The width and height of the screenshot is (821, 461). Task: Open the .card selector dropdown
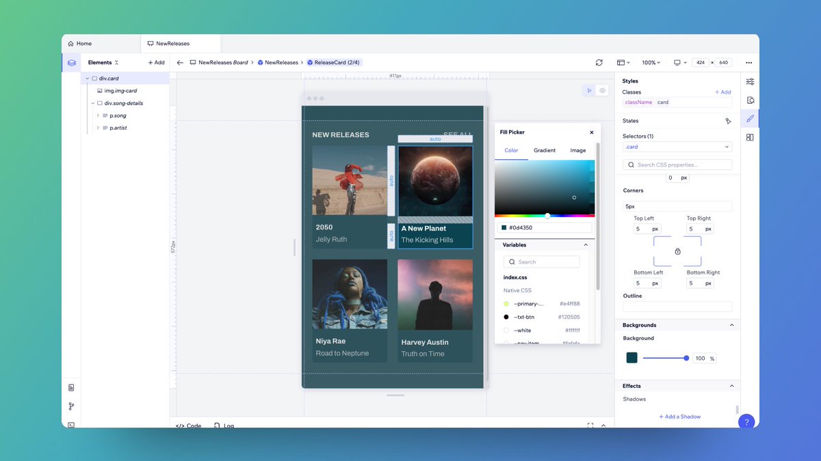pyautogui.click(x=677, y=147)
